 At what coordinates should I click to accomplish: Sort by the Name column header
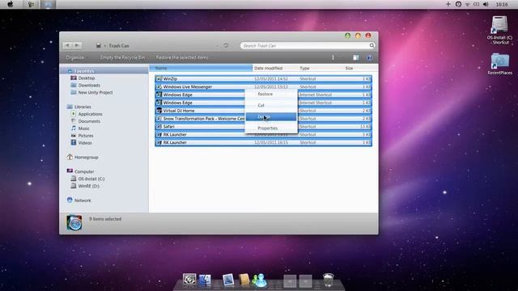tap(201, 68)
